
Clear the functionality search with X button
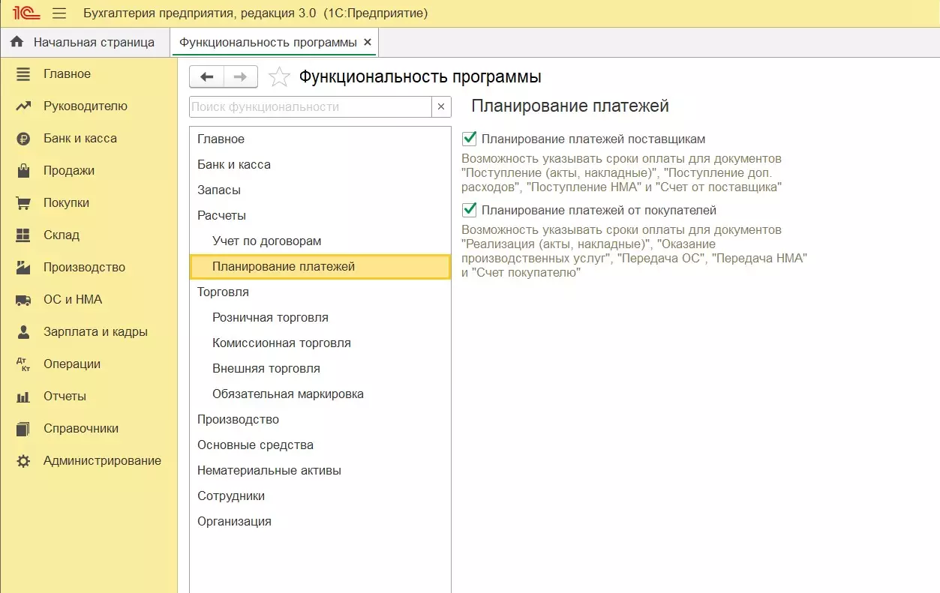[442, 106]
